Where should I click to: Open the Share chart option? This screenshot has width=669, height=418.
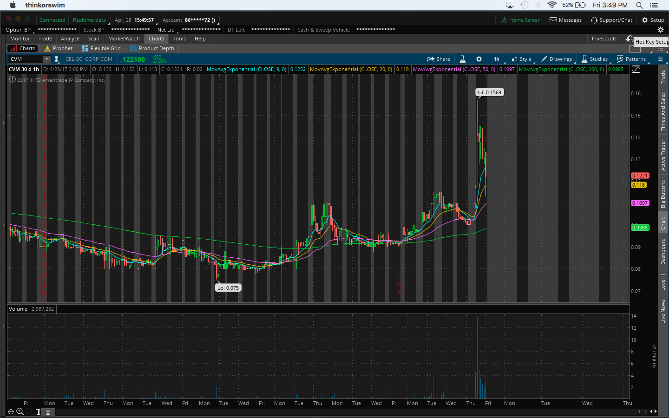439,59
